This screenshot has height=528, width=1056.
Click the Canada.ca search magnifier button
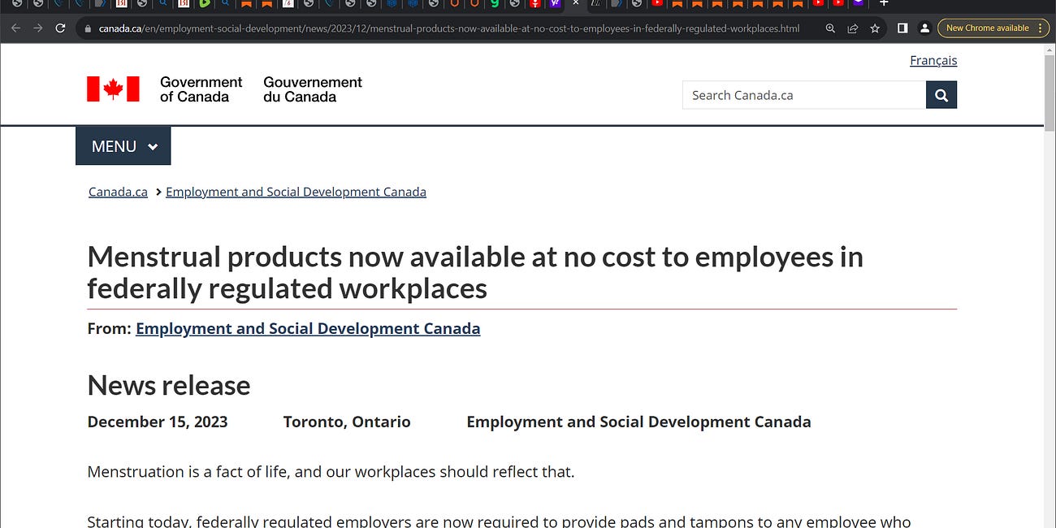pyautogui.click(x=941, y=95)
